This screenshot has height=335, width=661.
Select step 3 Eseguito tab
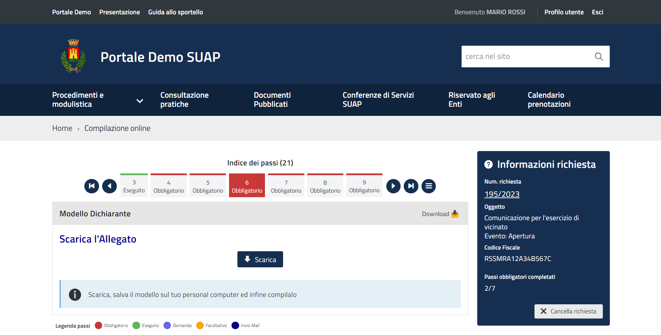pyautogui.click(x=134, y=186)
